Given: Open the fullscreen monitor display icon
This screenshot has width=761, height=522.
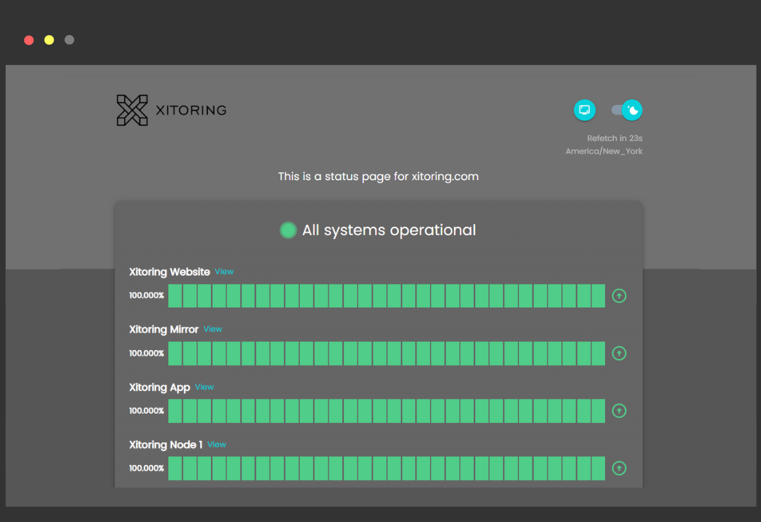Looking at the screenshot, I should pos(584,110).
